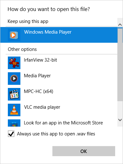This screenshot has width=123, height=164.
Task: Choose the 'VLC media player' label
Action: click(x=42, y=107)
